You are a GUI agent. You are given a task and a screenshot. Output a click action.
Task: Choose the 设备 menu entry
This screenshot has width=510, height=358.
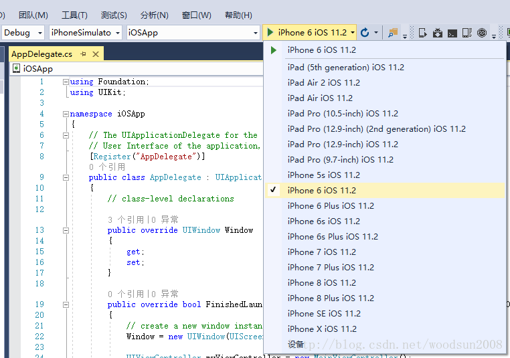(x=385, y=345)
